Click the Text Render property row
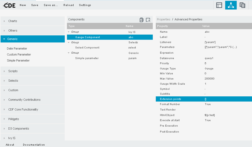Screen dimensions: 252x147 204,109
